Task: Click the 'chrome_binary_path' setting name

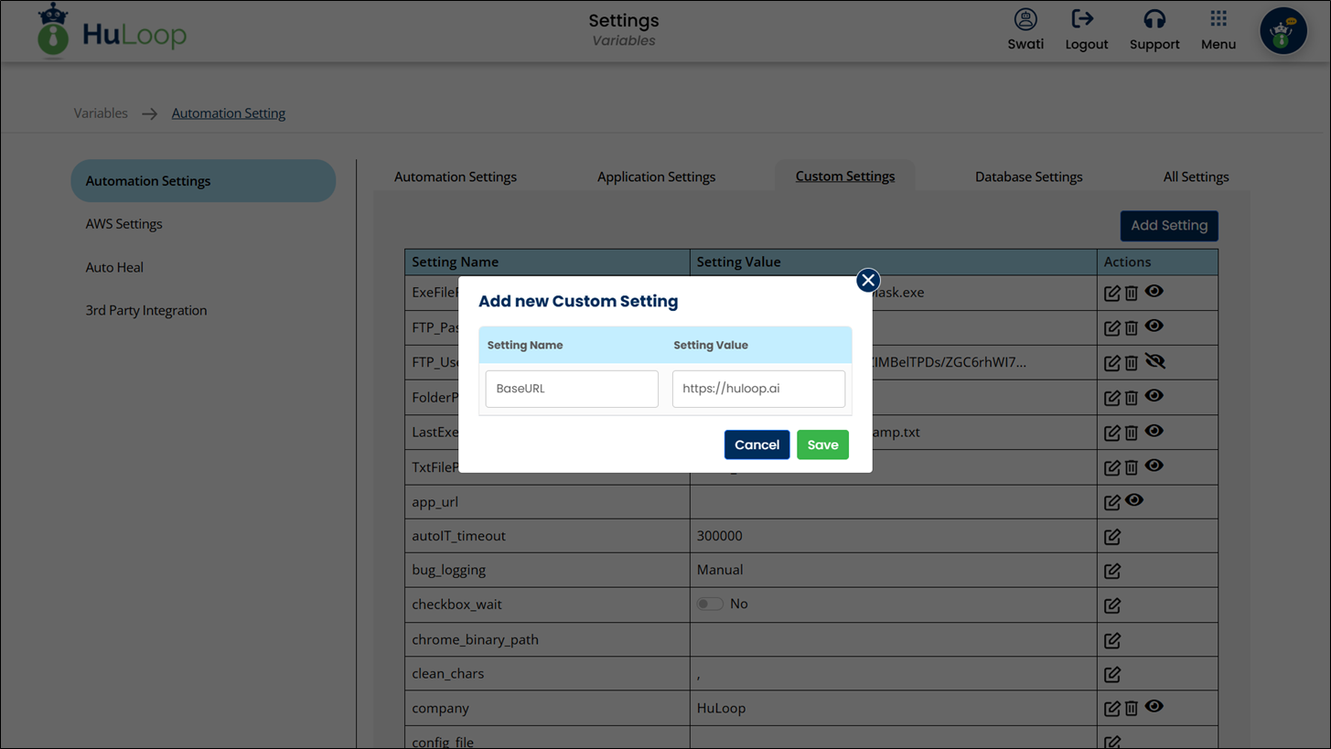Action: coord(475,639)
